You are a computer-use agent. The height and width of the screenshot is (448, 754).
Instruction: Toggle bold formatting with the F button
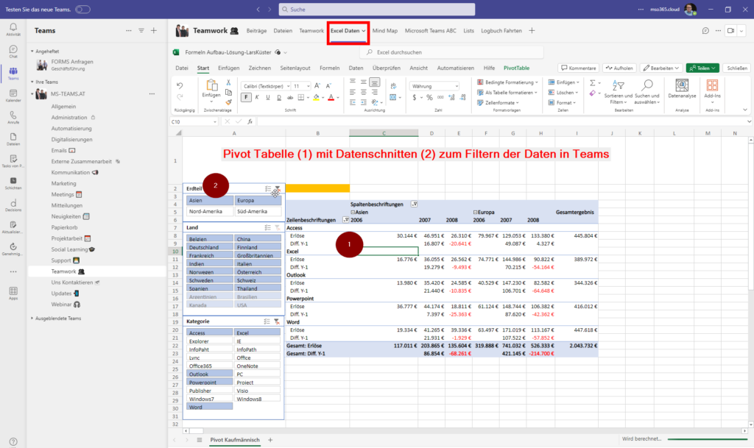pos(246,98)
